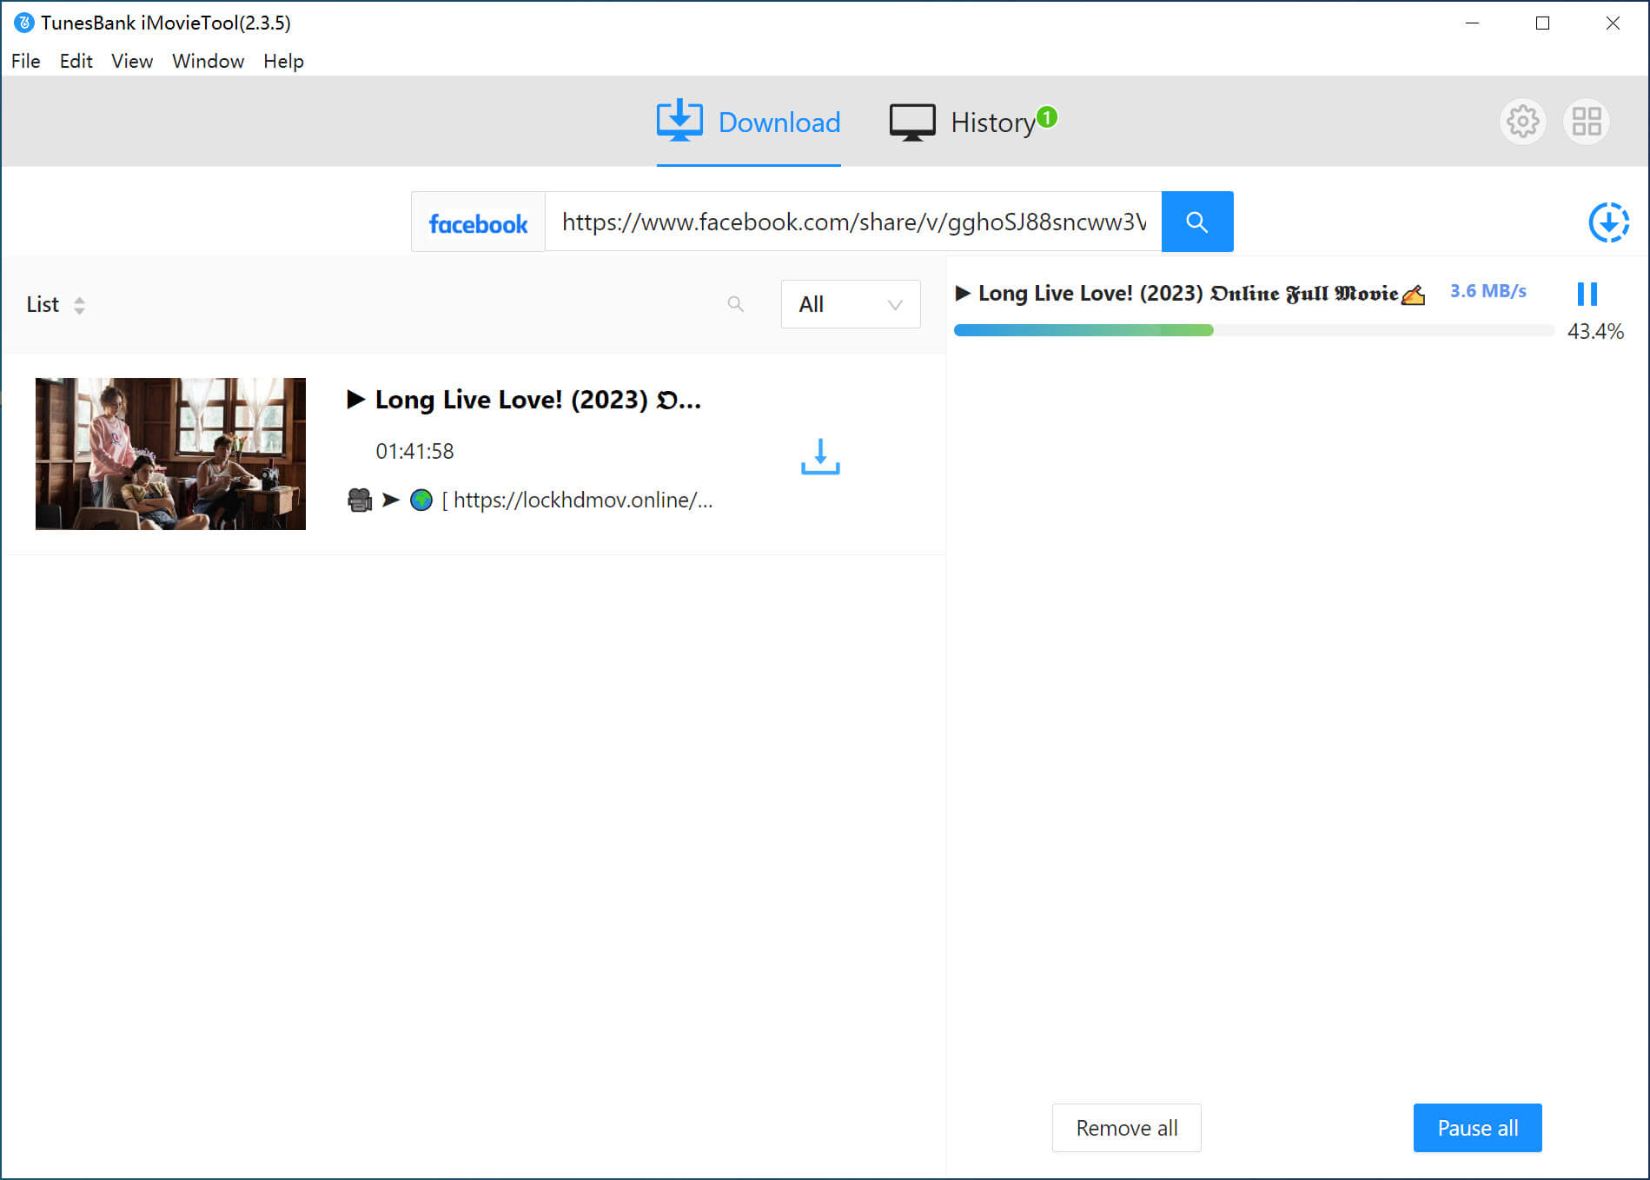The width and height of the screenshot is (1650, 1180).
Task: Click the TunesBank app logo in title bar
Action: [23, 23]
